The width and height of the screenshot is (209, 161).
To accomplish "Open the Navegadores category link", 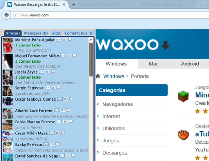I will tap(118, 104).
